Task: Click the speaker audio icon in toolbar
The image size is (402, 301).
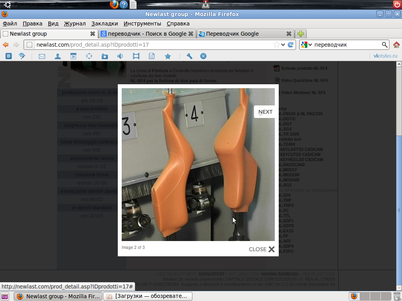Action: (120, 56)
